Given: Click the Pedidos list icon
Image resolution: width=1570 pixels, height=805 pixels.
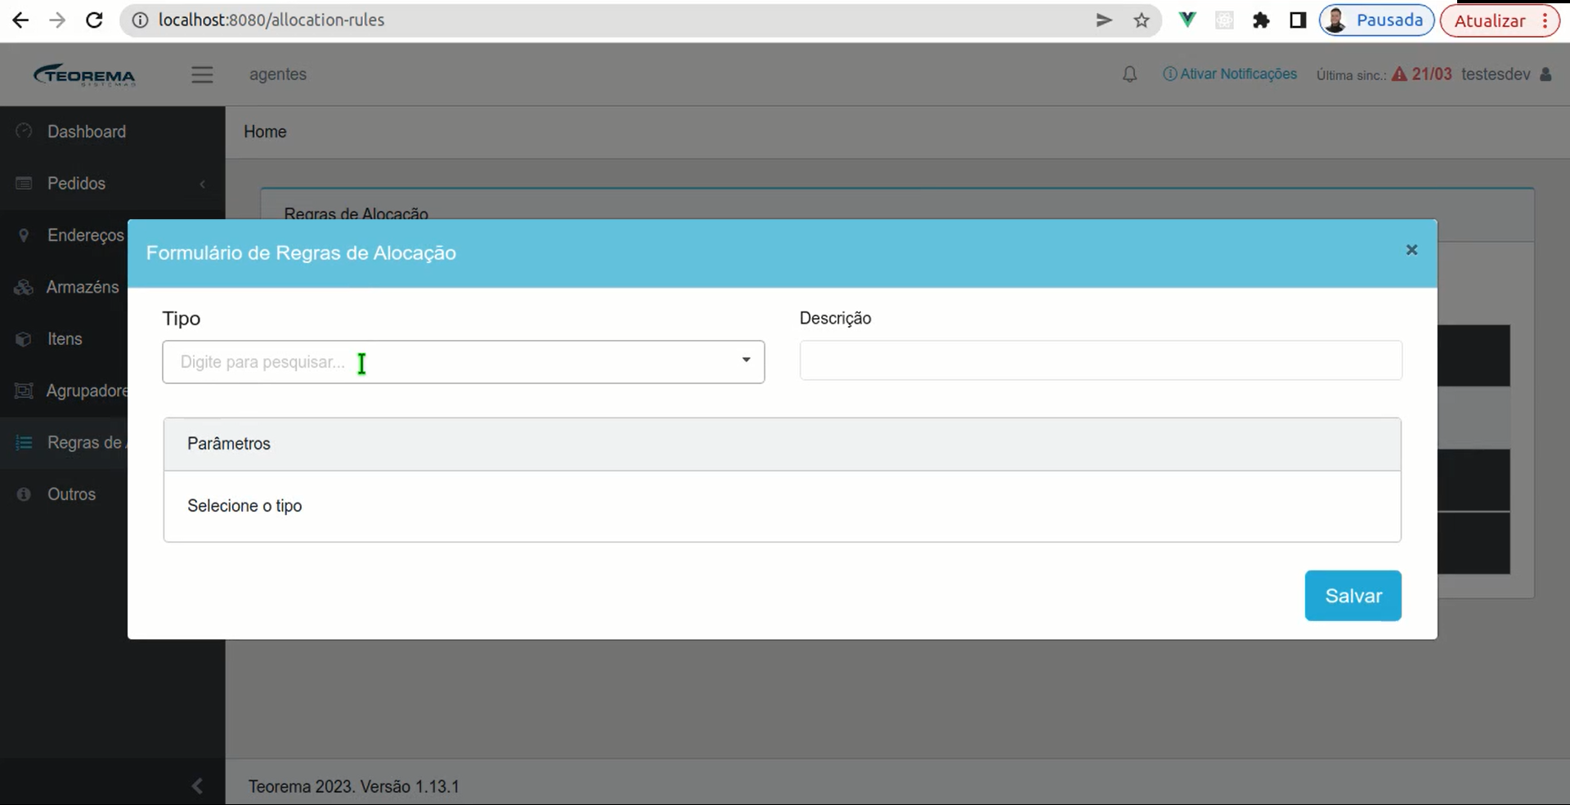Looking at the screenshot, I should point(24,183).
